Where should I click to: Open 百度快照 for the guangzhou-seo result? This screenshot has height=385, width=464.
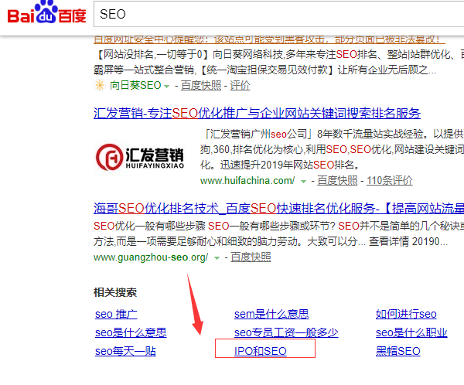(251, 257)
